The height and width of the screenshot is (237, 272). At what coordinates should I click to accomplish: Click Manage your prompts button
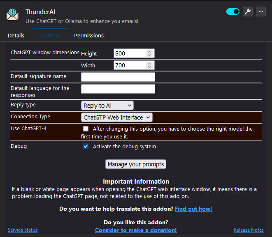[x=136, y=164]
